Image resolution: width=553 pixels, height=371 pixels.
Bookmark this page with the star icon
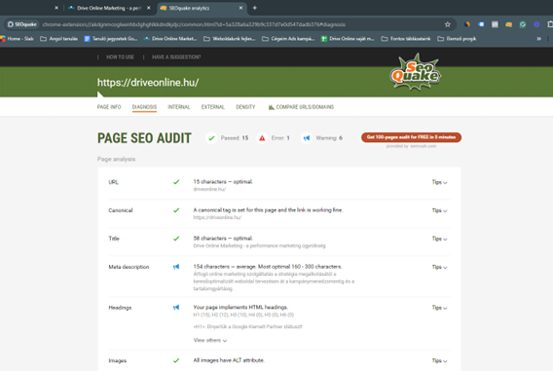(447, 24)
